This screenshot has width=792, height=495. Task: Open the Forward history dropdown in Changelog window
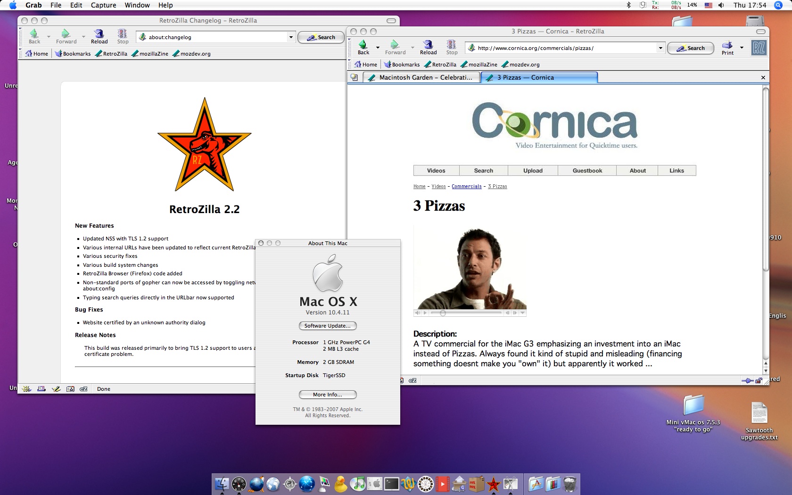pos(83,36)
